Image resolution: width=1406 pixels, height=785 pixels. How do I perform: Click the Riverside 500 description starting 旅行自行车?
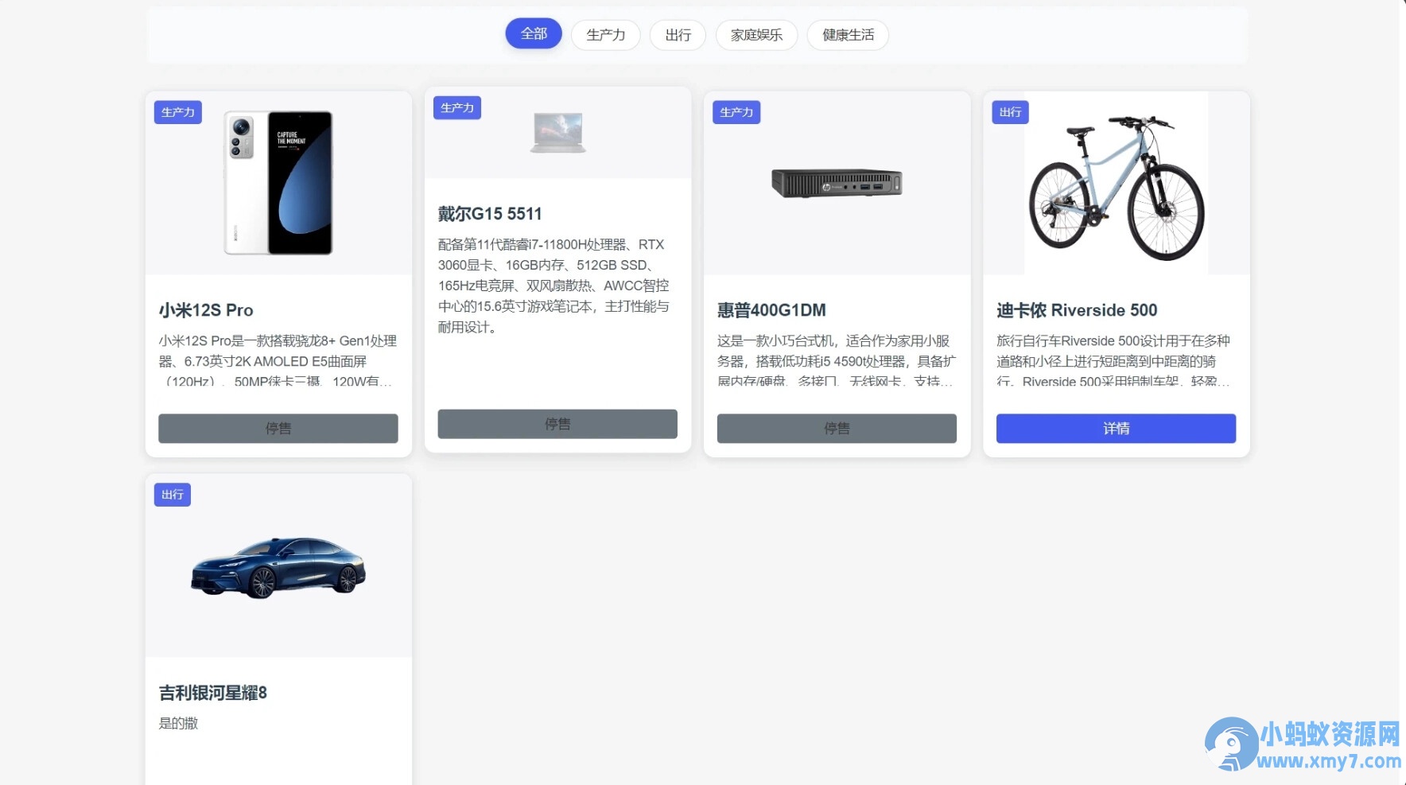pyautogui.click(x=1114, y=361)
